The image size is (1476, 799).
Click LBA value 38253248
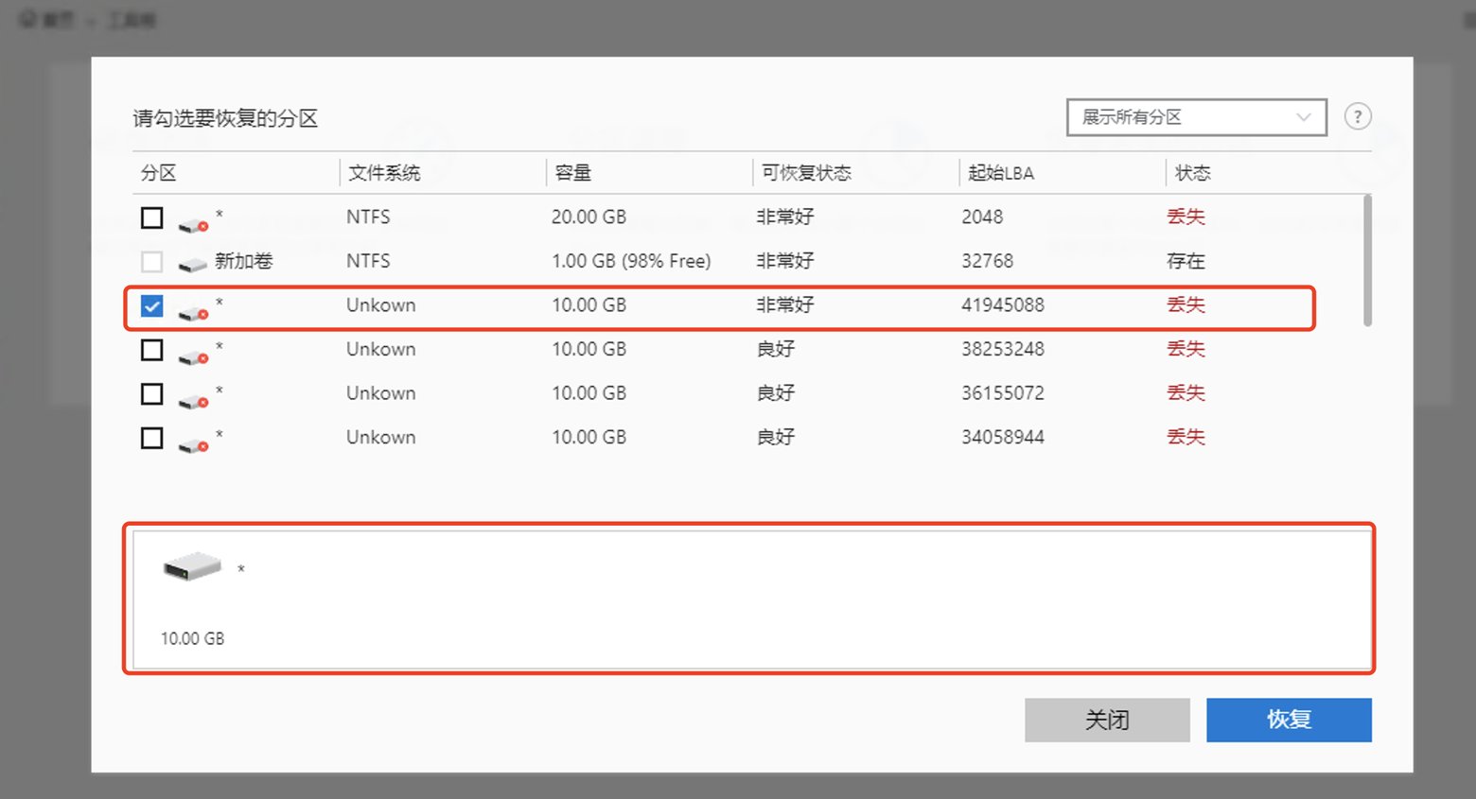[1003, 349]
